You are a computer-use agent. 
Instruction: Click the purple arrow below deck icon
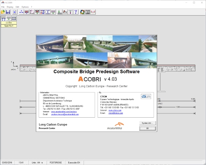[x=71, y=12]
